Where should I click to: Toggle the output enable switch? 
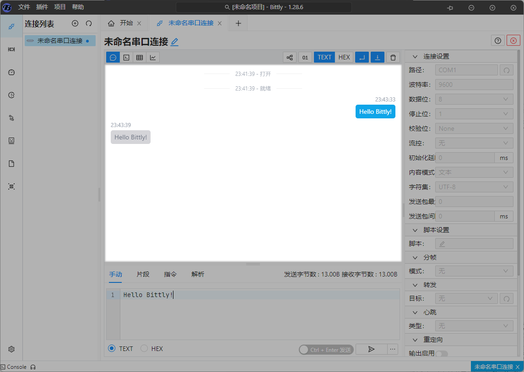pyautogui.click(x=441, y=354)
